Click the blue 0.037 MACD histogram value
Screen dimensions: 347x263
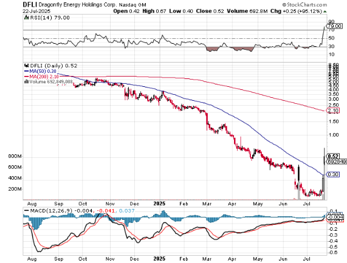coord(126,211)
